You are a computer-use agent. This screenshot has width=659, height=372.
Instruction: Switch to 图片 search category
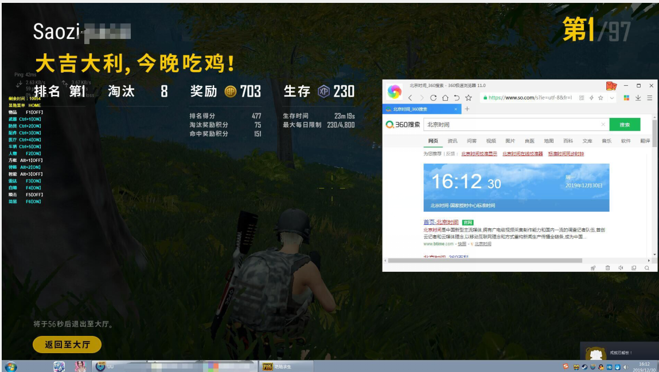point(510,141)
